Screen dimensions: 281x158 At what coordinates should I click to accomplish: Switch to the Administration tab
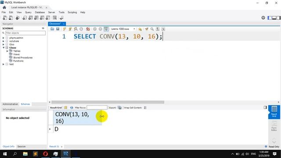point(10,104)
